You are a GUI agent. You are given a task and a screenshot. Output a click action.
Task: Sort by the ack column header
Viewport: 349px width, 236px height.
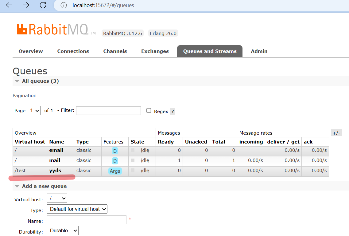[308, 142]
